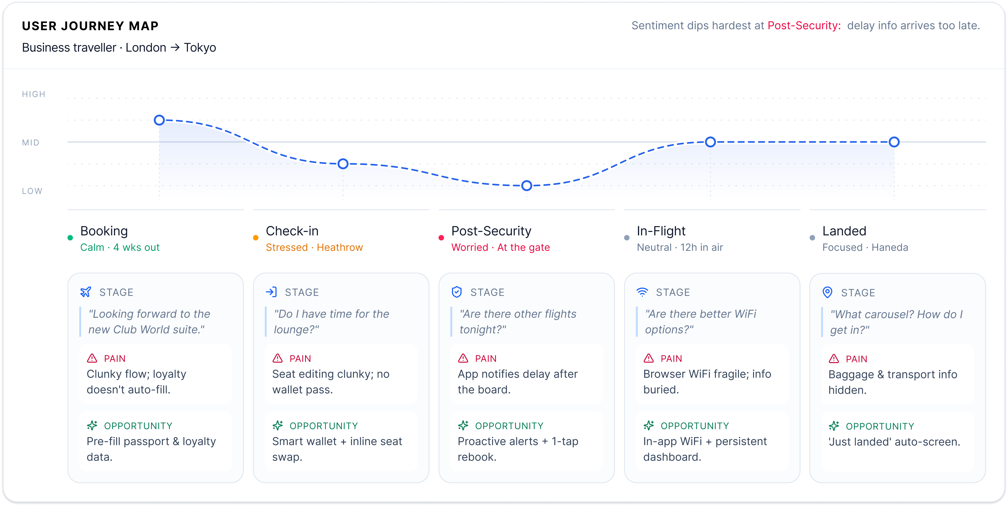The width and height of the screenshot is (1008, 506).
Task: Select the Booking sentiment point on chart
Action: pos(159,120)
